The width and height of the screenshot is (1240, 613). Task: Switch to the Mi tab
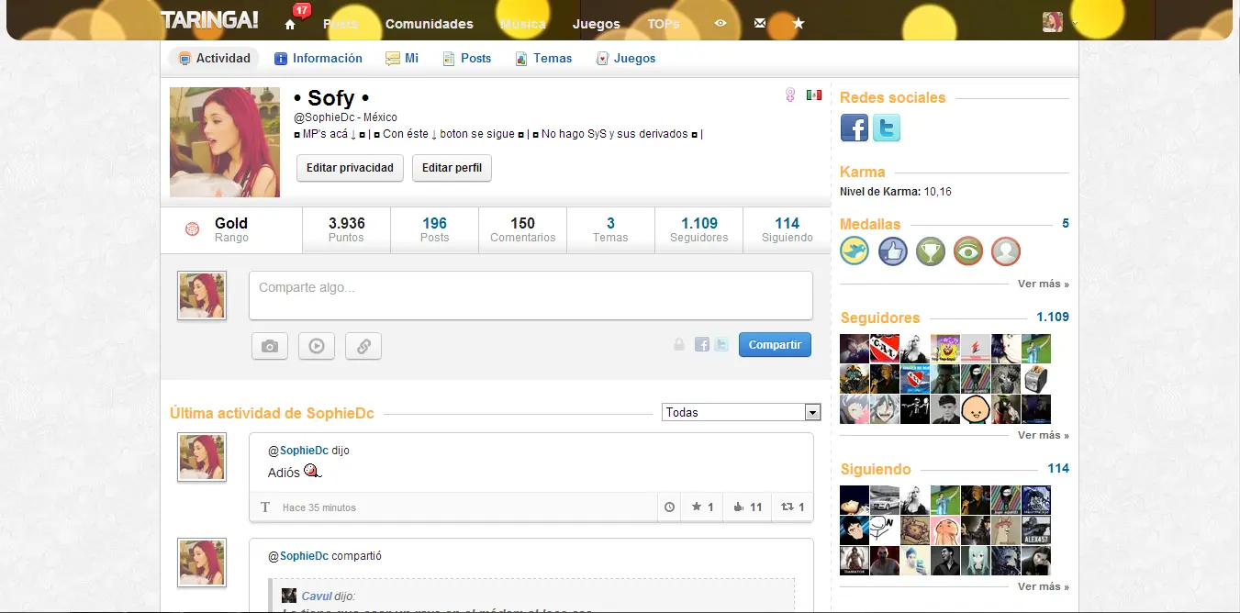pos(402,58)
